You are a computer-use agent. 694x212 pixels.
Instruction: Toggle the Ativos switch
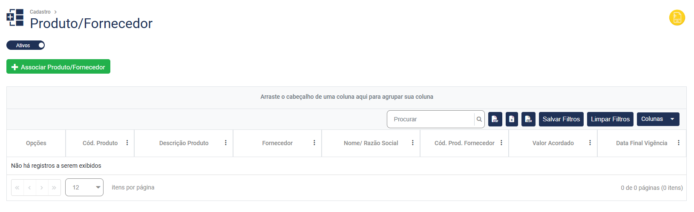pyautogui.click(x=26, y=45)
